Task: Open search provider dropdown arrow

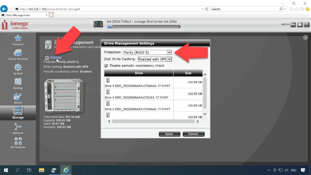Action: [285, 9]
